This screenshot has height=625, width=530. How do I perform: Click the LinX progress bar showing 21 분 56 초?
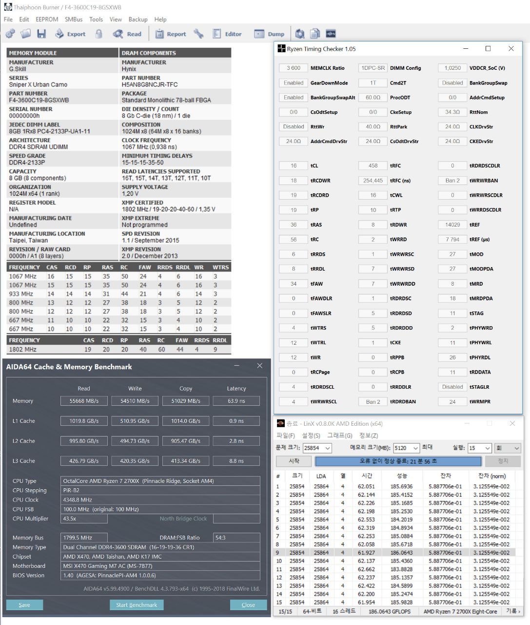[x=398, y=461]
